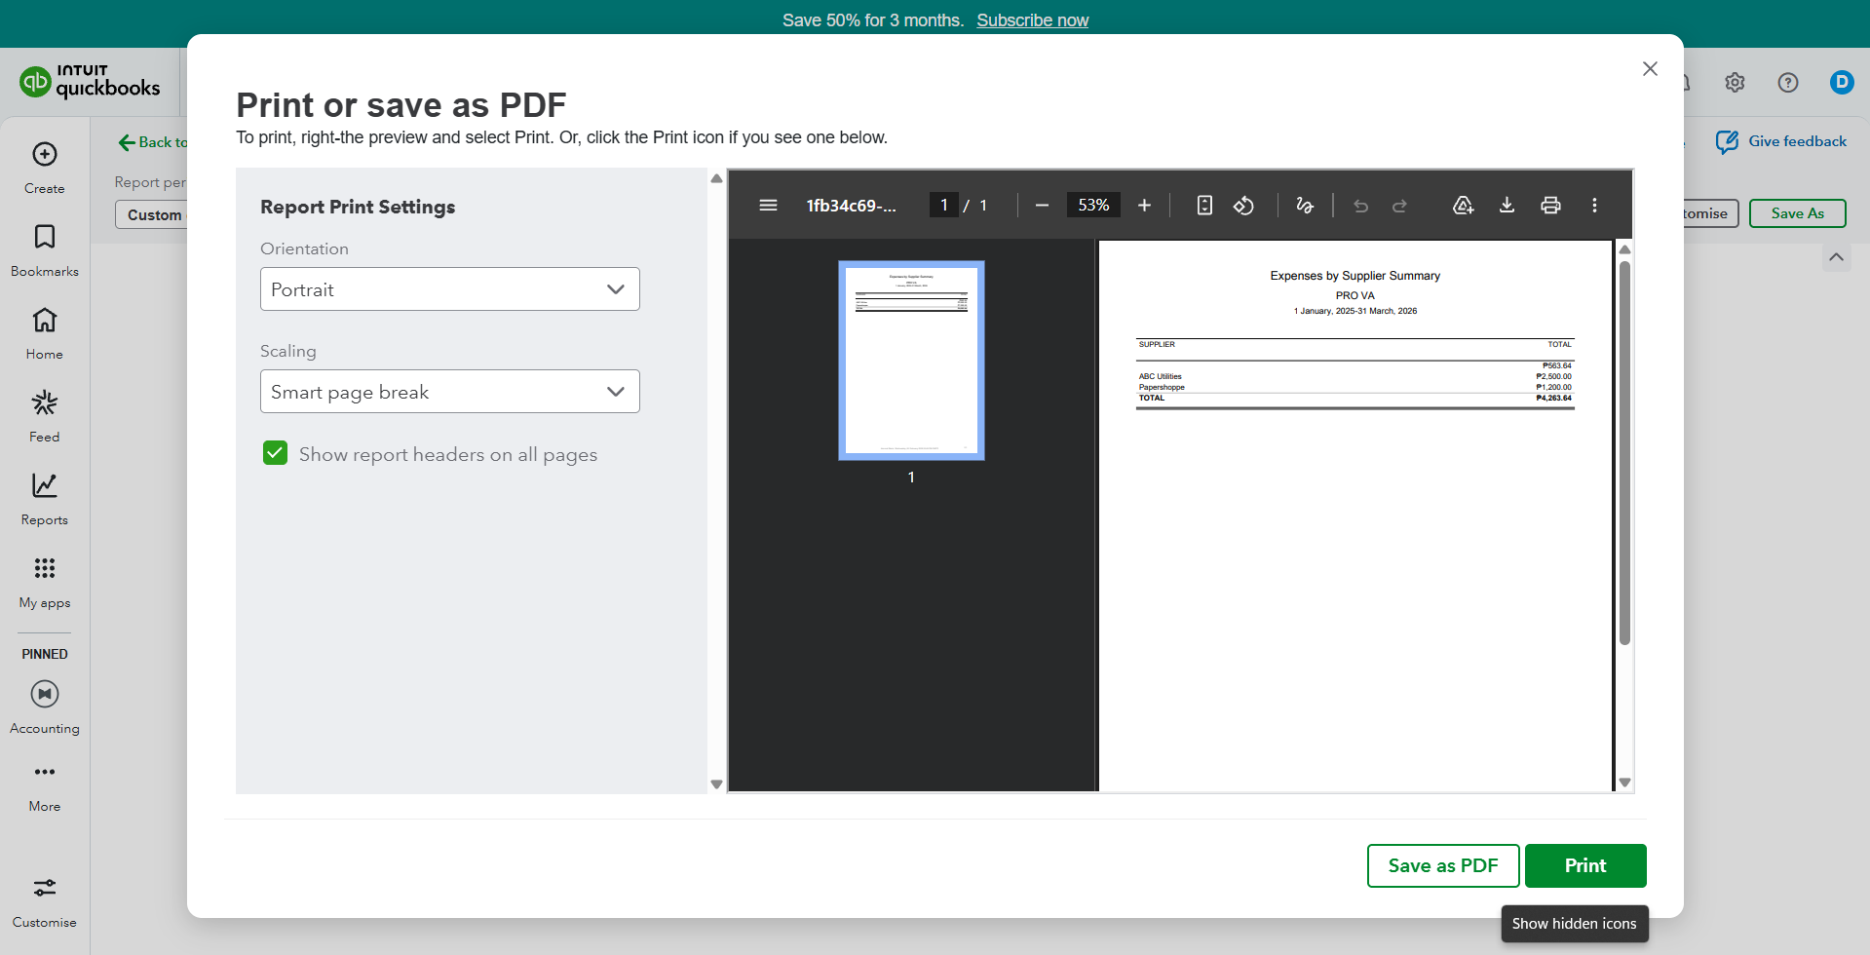Click settings panel scroll up arrow

(x=716, y=178)
